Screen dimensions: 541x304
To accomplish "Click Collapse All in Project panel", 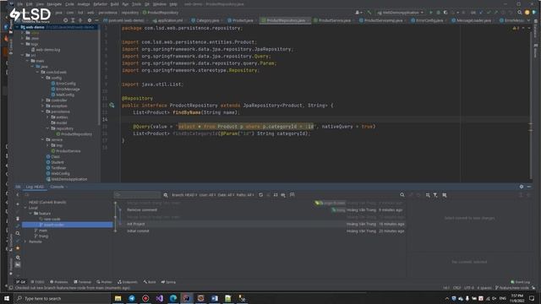I will [80, 20].
